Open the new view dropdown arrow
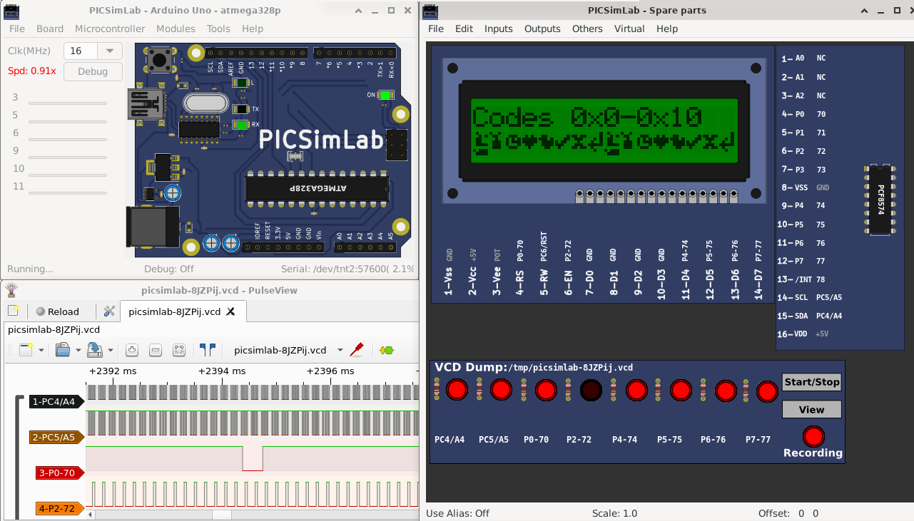Screen dimensions: 914x521 (x=41, y=350)
